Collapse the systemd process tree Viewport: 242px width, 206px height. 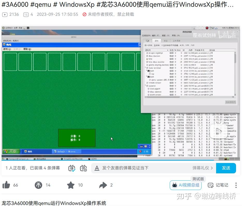tap(145, 85)
